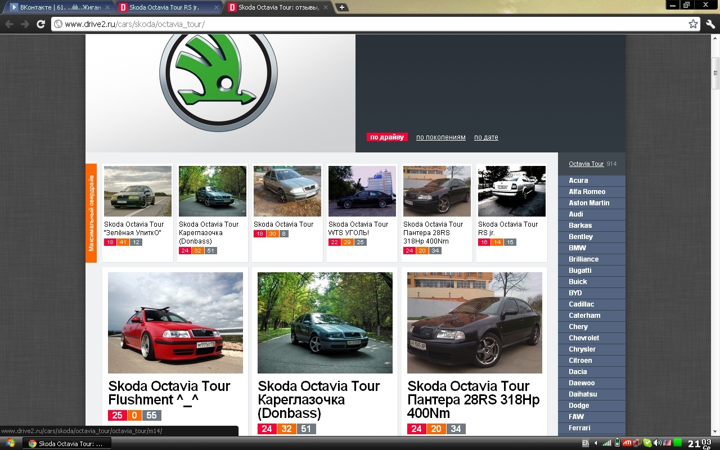Open the Skoda Octavia Tour RS jr. thumbnail
Screen dimensions: 720x450
click(x=512, y=191)
